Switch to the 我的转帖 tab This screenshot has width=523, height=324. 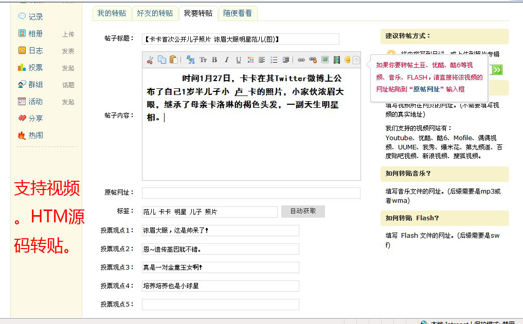click(112, 13)
